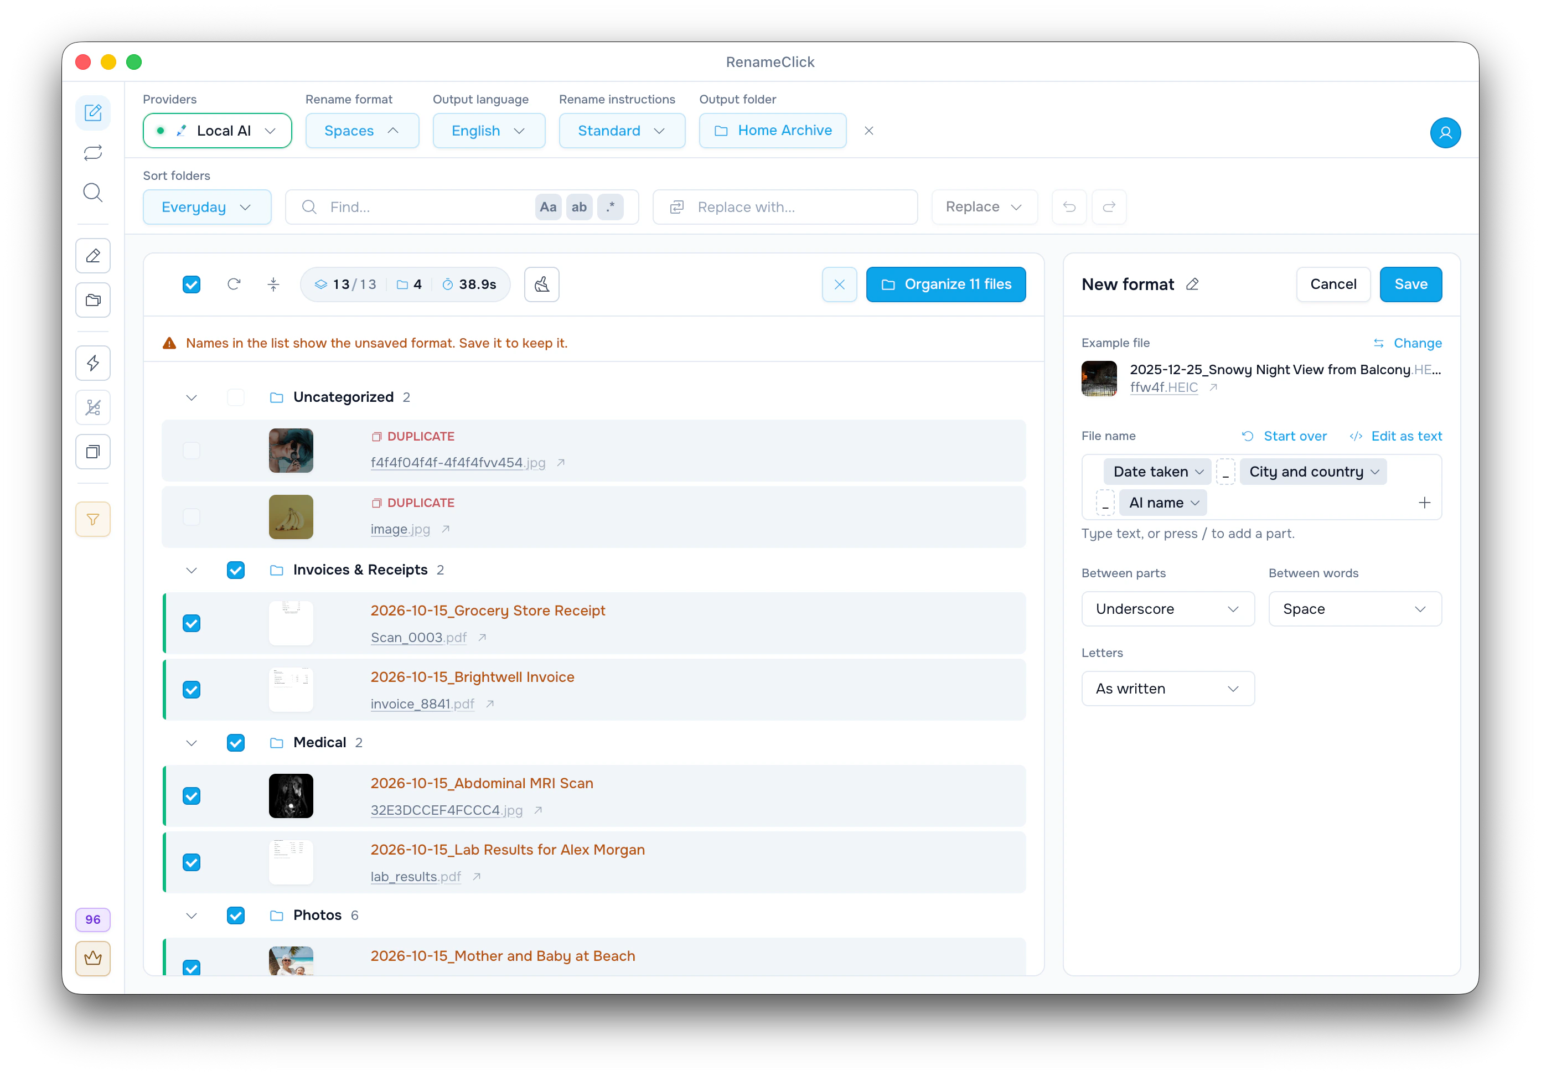Image resolution: width=1541 pixels, height=1076 pixels.
Task: Toggle the select-all checkbox in list toolbar
Action: click(x=192, y=284)
